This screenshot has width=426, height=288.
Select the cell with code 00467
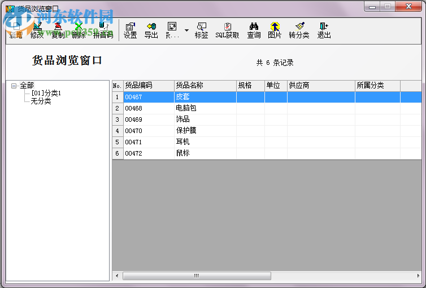[149, 97]
